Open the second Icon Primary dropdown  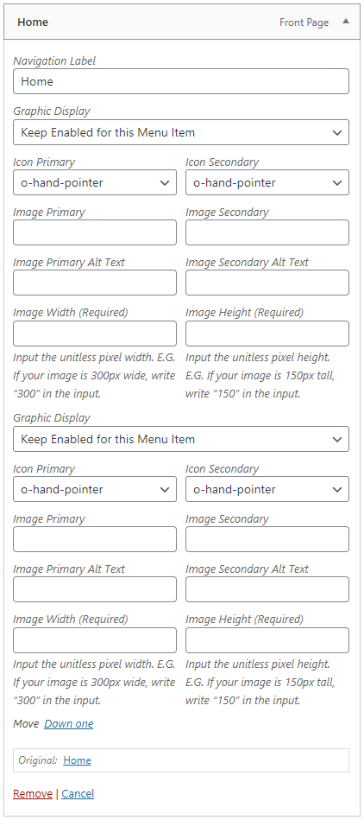(95, 489)
